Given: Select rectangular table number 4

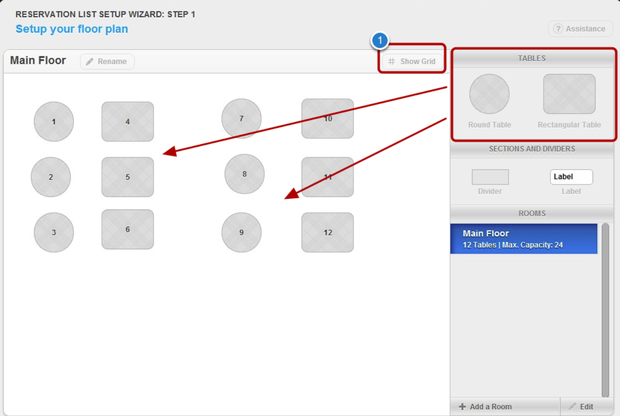Looking at the screenshot, I should pos(128,122).
